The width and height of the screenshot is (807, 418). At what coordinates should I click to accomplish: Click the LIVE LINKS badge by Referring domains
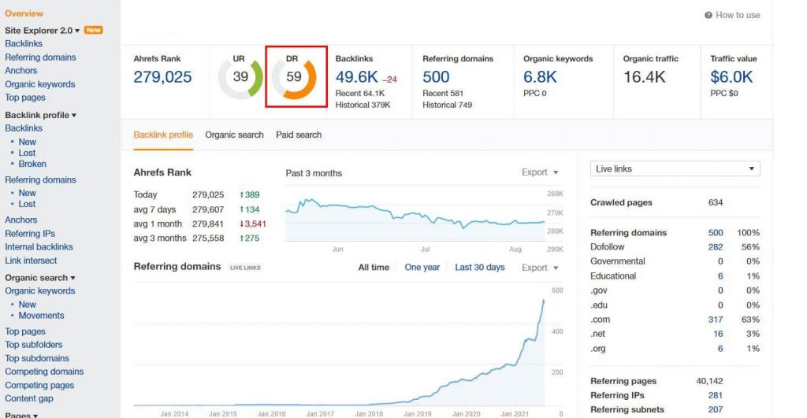[x=245, y=268]
